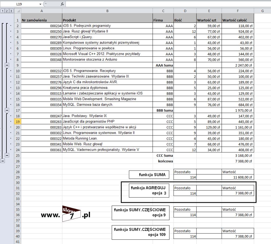Click the 'Wartość szt' header cell
Screen dimensions: 271x244
pos(209,18)
